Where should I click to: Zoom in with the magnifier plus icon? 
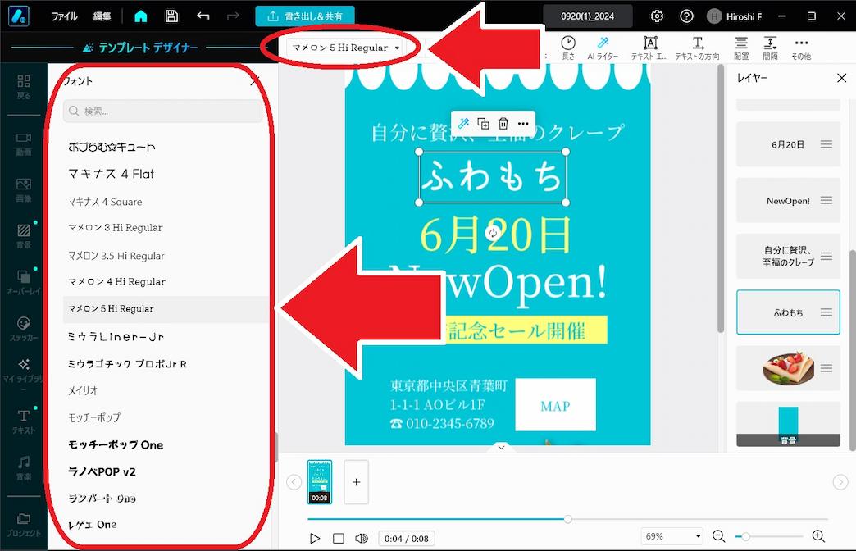(x=818, y=536)
